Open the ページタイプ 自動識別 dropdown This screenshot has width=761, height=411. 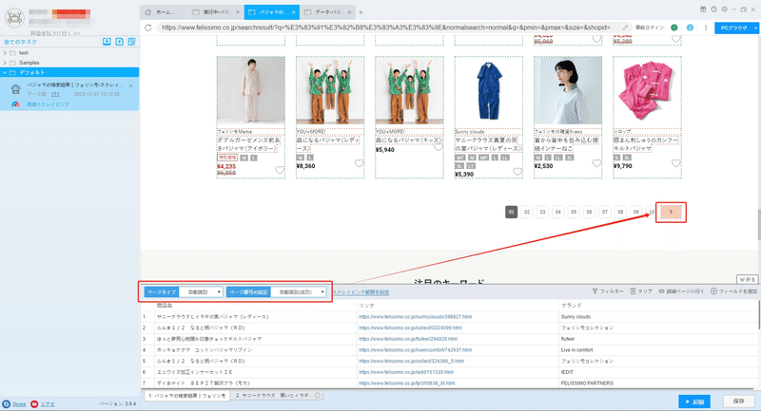(201, 292)
